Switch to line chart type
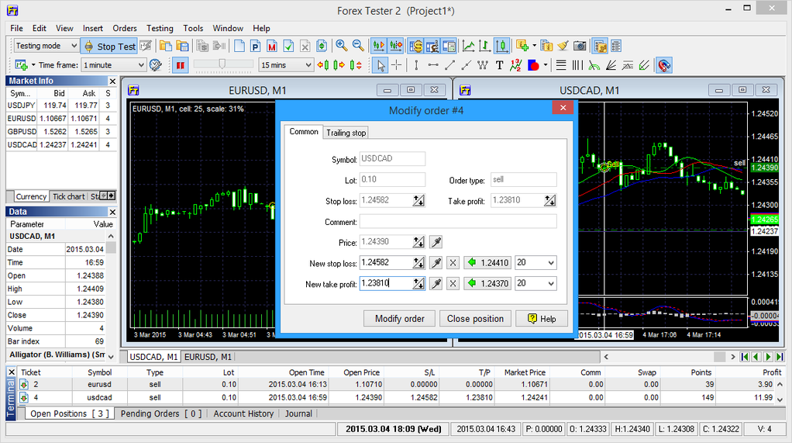This screenshot has width=792, height=443. pos(469,47)
